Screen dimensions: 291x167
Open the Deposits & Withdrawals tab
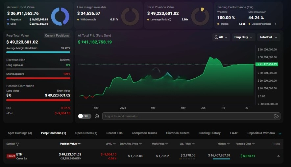pyautogui.click(x=261, y=133)
